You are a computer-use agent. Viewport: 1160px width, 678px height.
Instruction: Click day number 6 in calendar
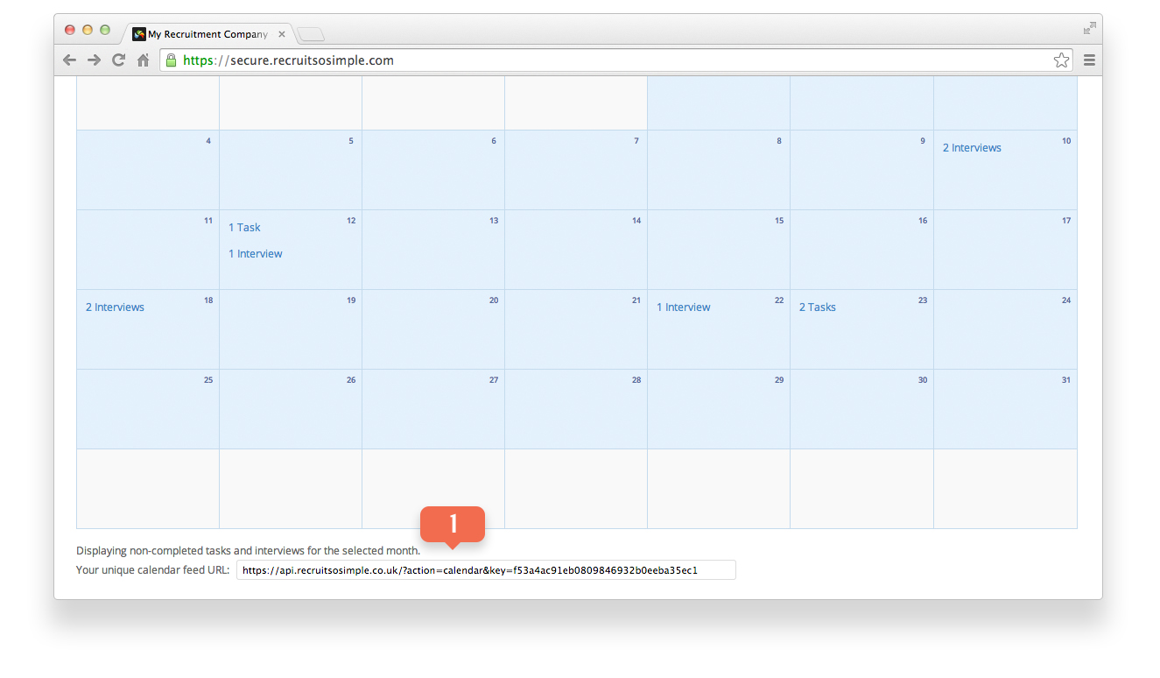click(x=494, y=141)
